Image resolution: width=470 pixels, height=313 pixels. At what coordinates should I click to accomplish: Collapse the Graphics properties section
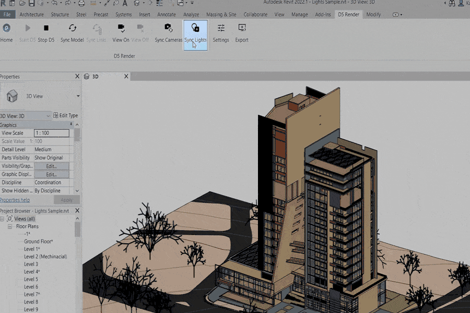[71, 124]
